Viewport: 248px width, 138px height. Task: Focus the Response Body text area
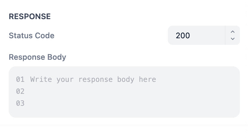pyautogui.click(x=124, y=92)
